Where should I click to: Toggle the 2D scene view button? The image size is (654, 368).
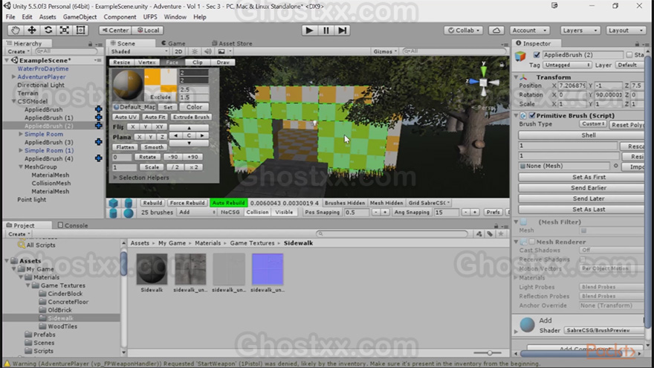178,51
